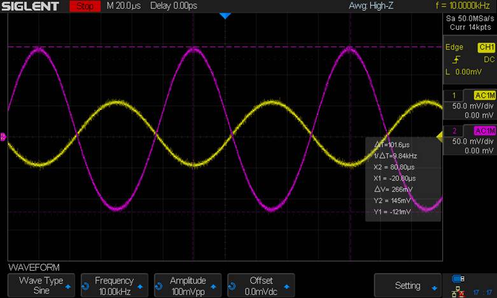The height and width of the screenshot is (298, 497).
Task: Click the ΔV= 266mV cursor readout
Action: [x=393, y=189]
